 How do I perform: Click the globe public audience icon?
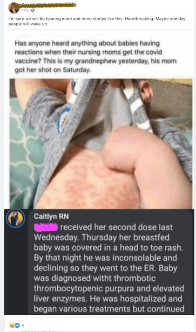(x=33, y=10)
